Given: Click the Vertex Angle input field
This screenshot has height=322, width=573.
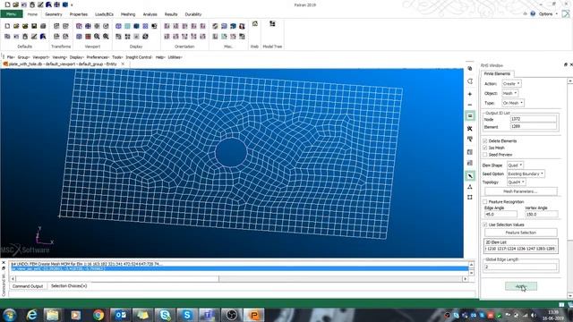Looking at the screenshot, I should point(541,215).
